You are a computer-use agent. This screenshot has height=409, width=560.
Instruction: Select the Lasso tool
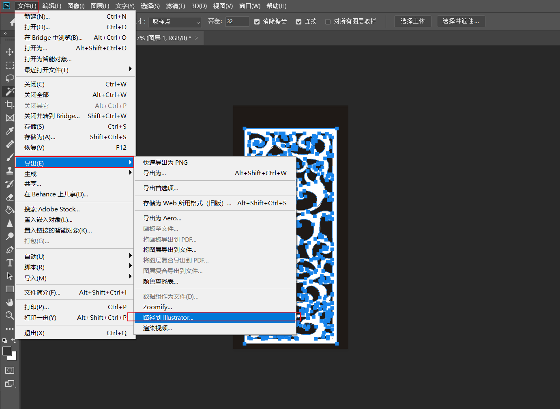(10, 78)
